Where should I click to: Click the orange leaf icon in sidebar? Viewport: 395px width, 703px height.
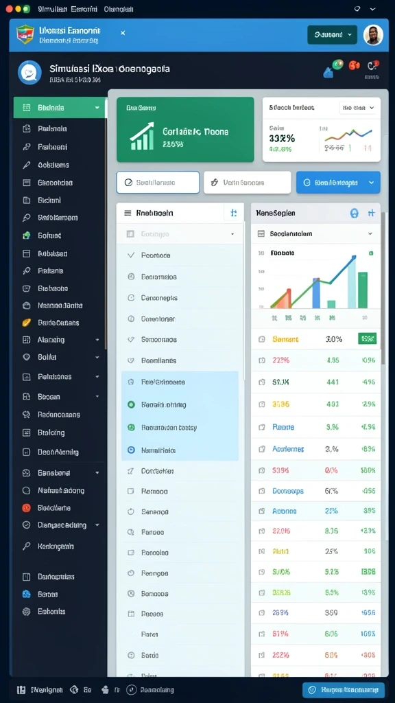27,323
